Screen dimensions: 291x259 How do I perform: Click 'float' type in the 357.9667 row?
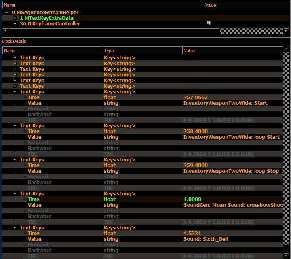110,98
